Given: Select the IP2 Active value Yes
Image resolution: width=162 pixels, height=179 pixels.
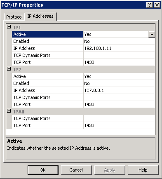Looking at the screenshot, I should click(x=119, y=76).
